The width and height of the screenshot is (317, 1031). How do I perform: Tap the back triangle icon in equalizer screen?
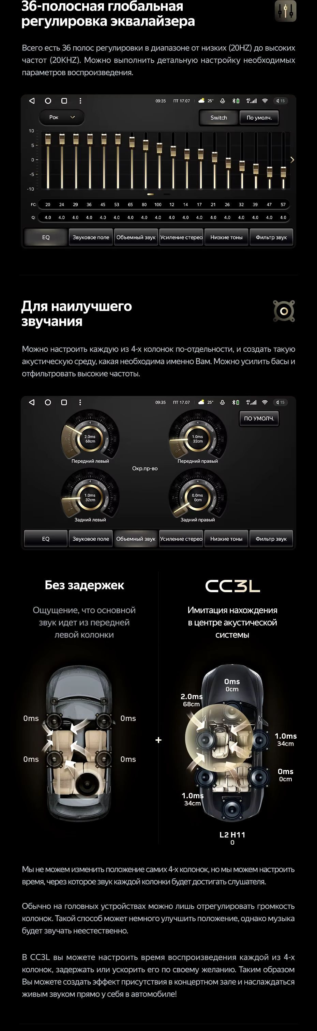(32, 101)
